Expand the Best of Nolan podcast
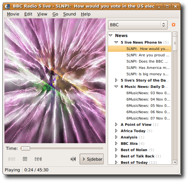This screenshot has height=183, width=189. tap(116, 150)
